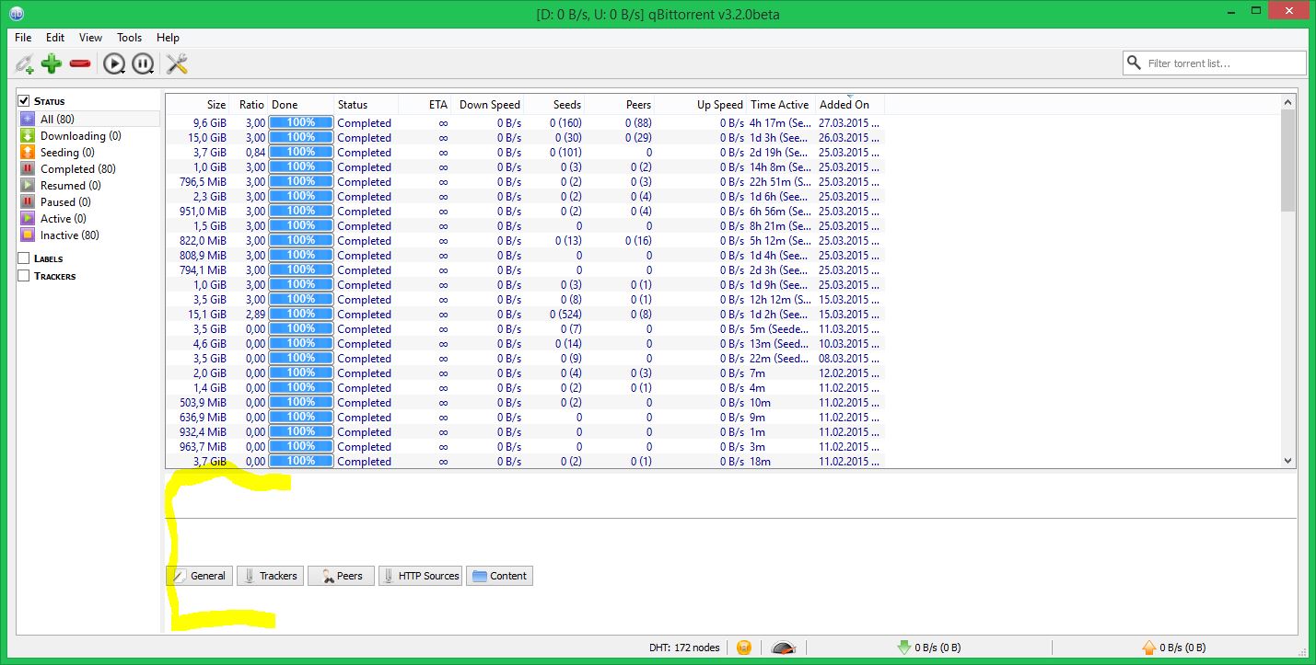Open options via wrench and screwdriver icon
The image size is (1316, 665).
point(177,63)
